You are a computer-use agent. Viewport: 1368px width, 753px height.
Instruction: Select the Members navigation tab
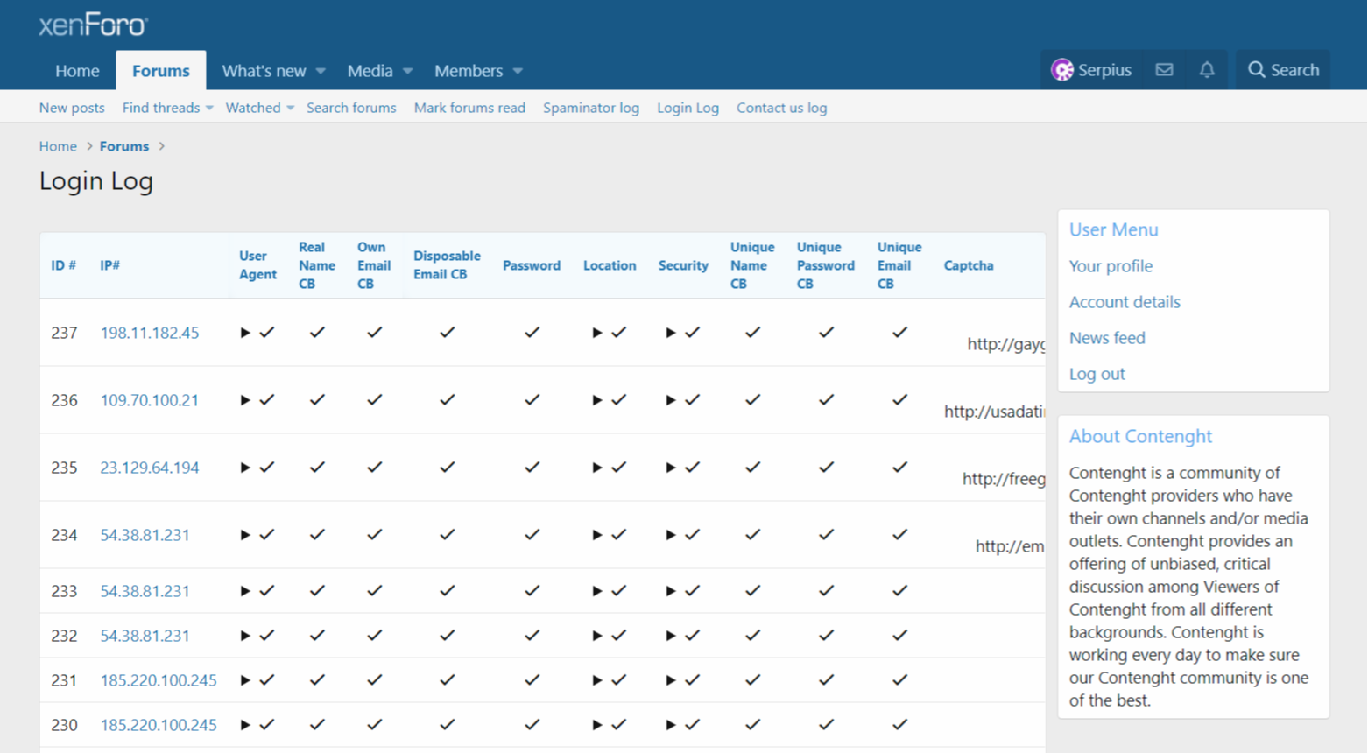pyautogui.click(x=469, y=71)
